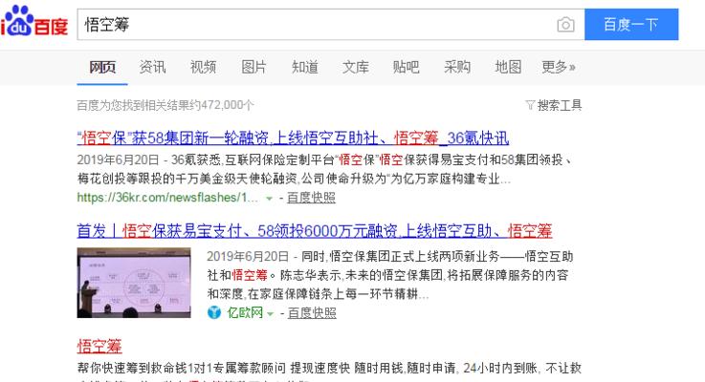
Task: Click the results count text 约472,000个
Action: [x=220, y=105]
